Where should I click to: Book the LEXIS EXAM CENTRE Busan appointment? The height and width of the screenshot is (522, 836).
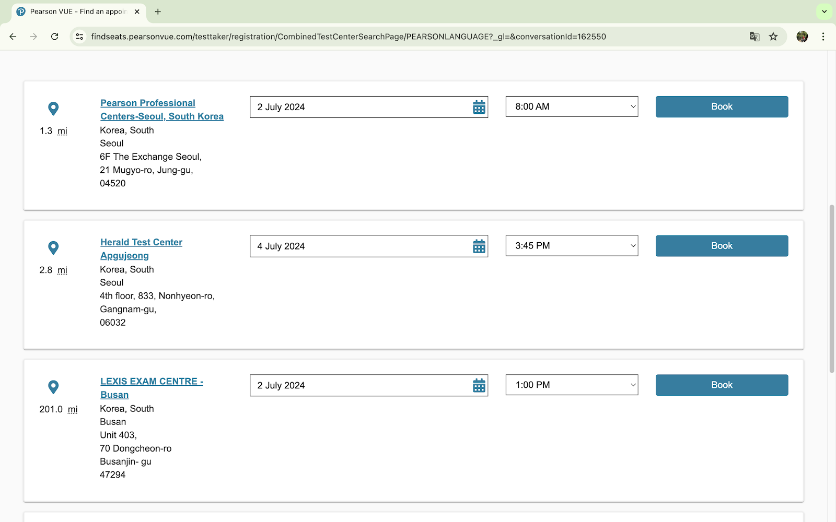tap(722, 385)
